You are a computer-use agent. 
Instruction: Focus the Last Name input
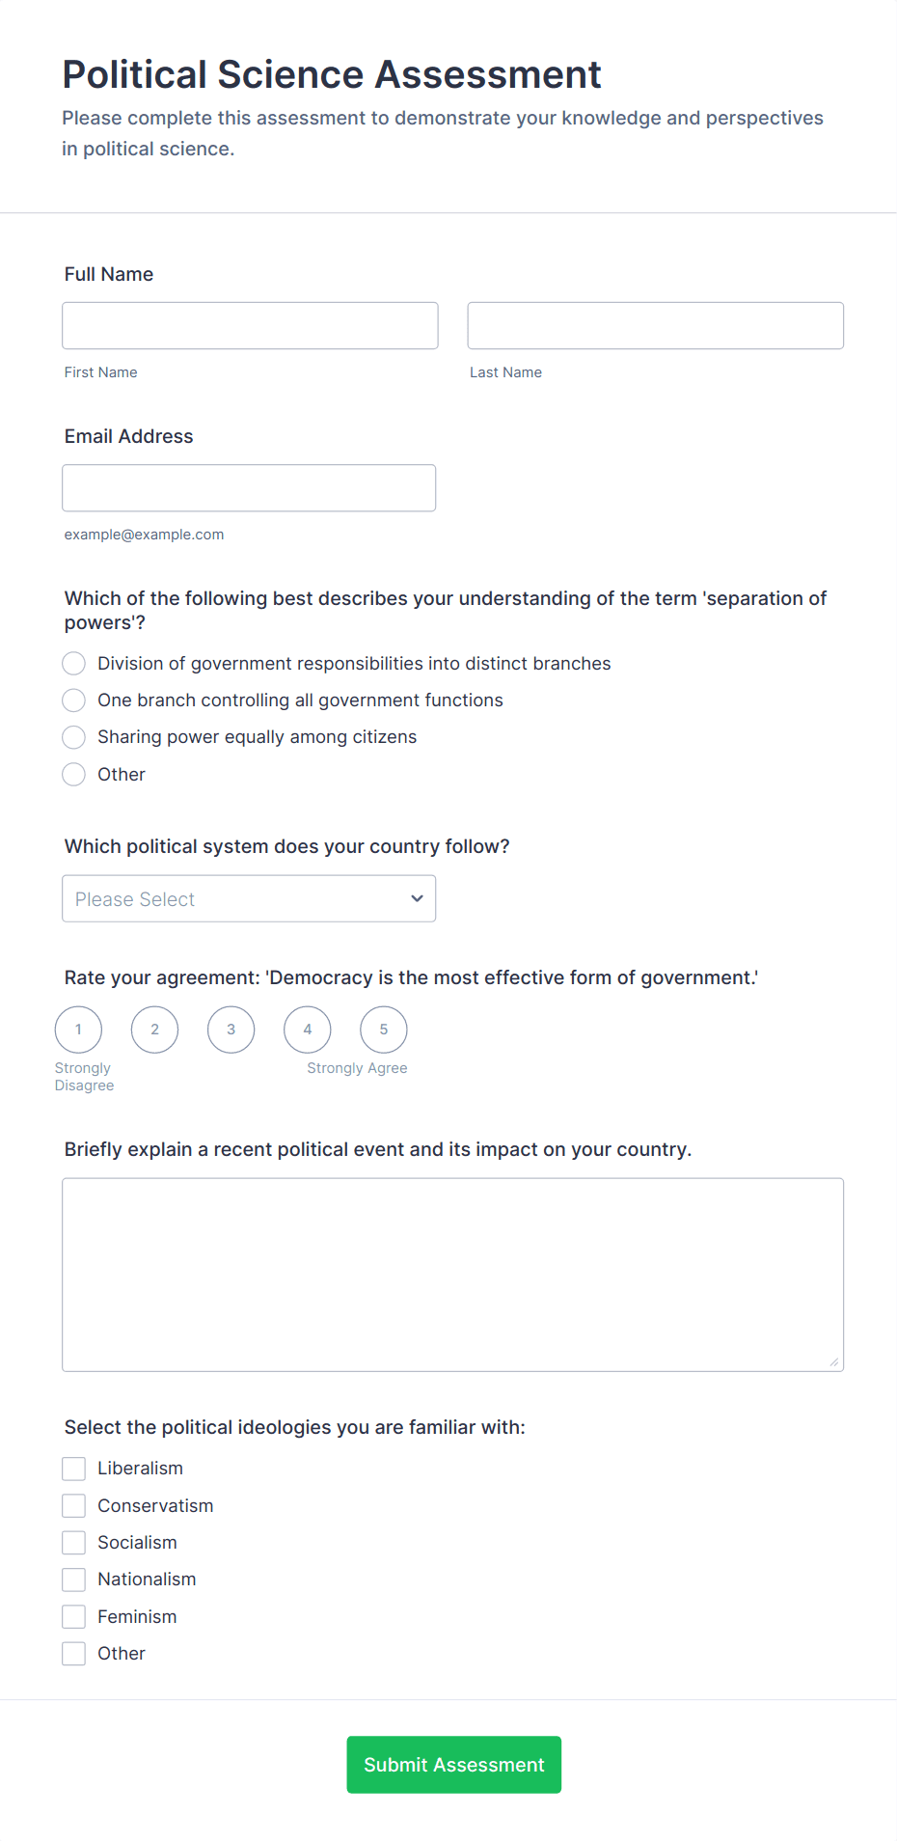655,325
